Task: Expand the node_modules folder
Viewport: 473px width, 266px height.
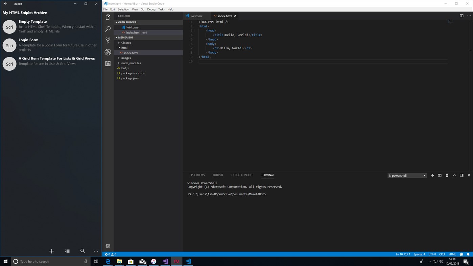Action: pos(148,63)
